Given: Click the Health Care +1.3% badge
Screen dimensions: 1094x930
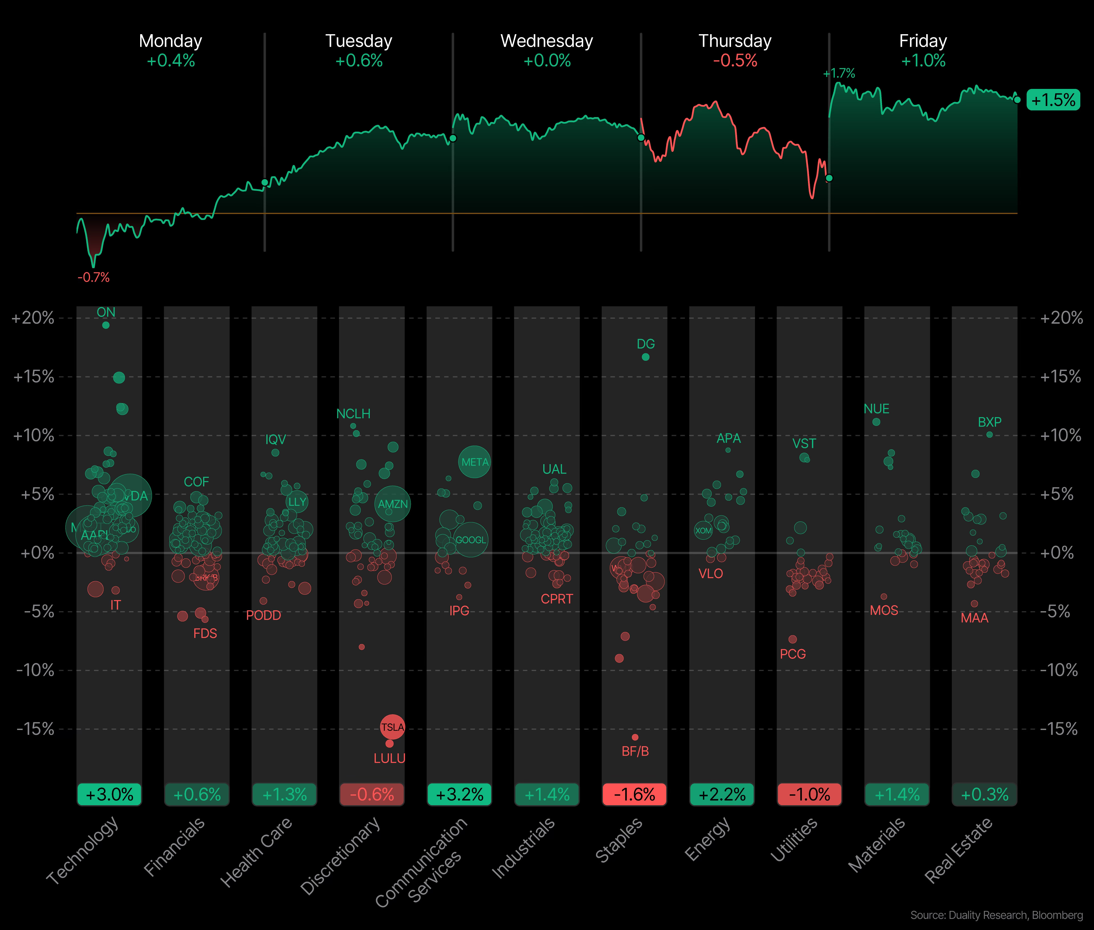Looking at the screenshot, I should pos(284,794).
